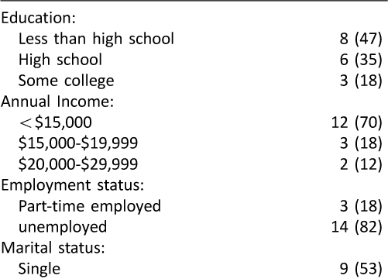Click the Annual Income heading

coord(57,102)
